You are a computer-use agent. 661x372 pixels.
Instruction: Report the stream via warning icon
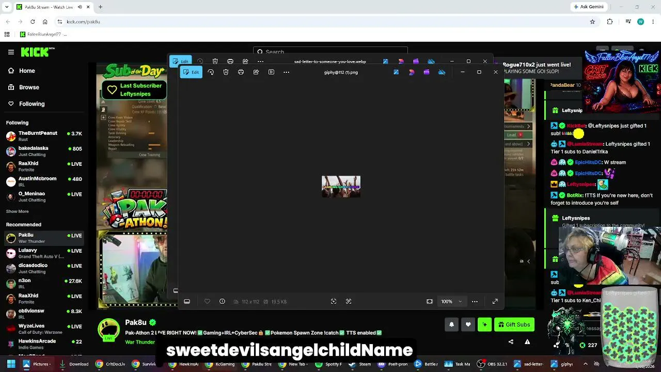[x=527, y=342]
